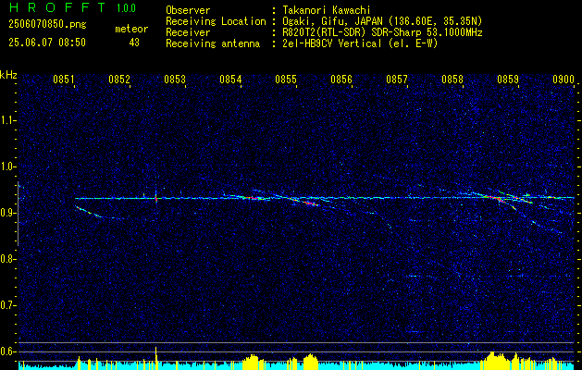Click the red meteor echo after 0855
The width and height of the screenshot is (582, 370).
click(310, 203)
